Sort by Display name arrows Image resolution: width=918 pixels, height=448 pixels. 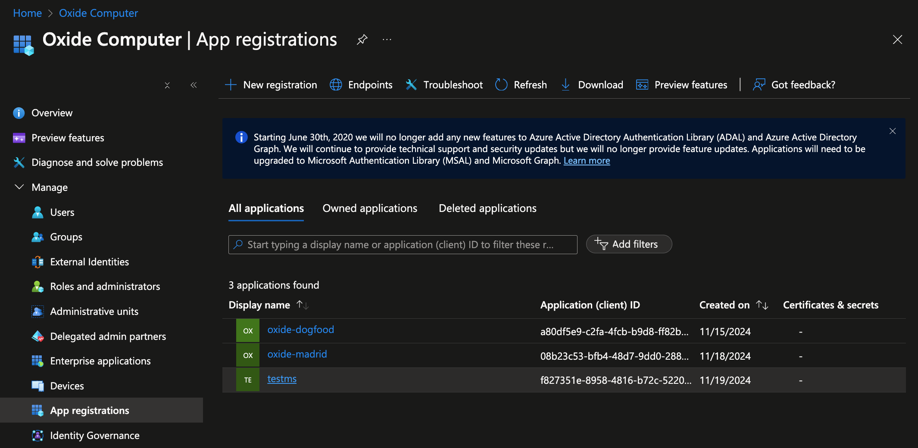303,305
